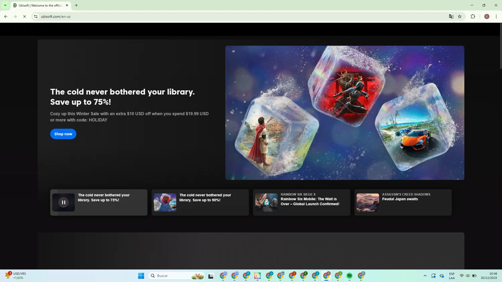This screenshot has height=282, width=502.
Task: Click the forward navigation arrow
Action: click(15, 16)
